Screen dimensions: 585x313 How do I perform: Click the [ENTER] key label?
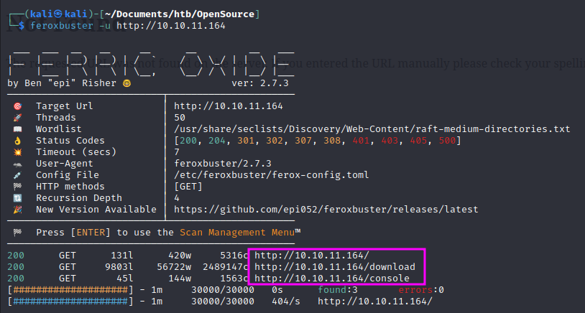click(x=91, y=233)
